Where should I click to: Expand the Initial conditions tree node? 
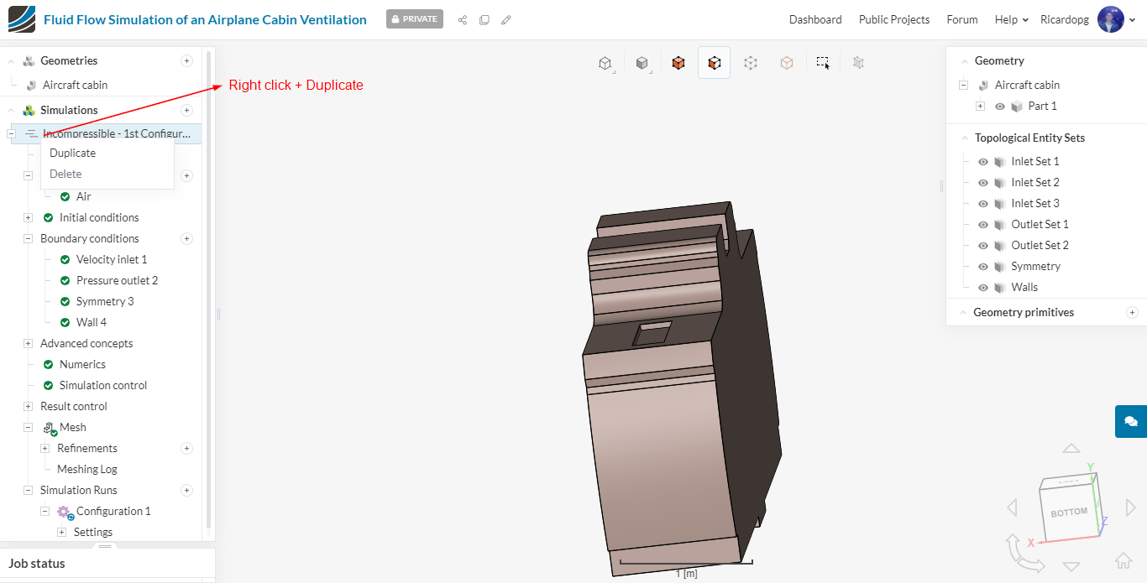point(28,218)
